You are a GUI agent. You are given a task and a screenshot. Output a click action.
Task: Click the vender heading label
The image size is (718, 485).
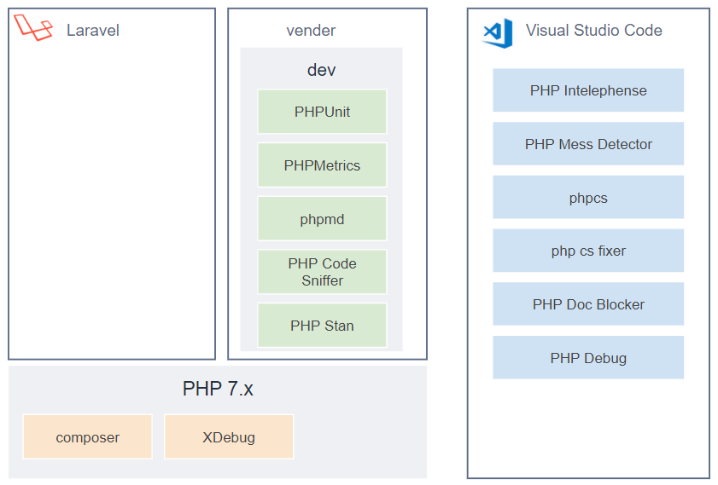[x=311, y=31]
